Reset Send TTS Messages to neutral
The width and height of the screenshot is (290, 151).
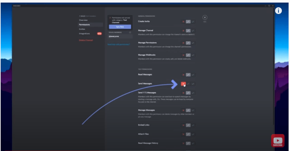[188, 93]
